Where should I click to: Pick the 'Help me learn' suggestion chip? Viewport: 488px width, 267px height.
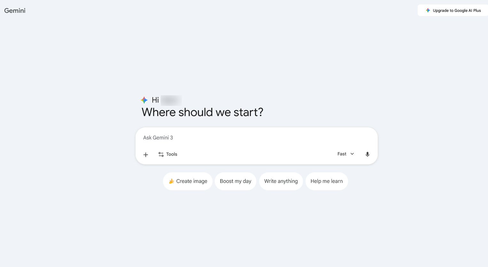point(327,181)
